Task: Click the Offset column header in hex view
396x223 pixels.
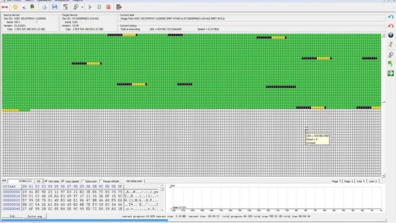Action: click(x=9, y=186)
